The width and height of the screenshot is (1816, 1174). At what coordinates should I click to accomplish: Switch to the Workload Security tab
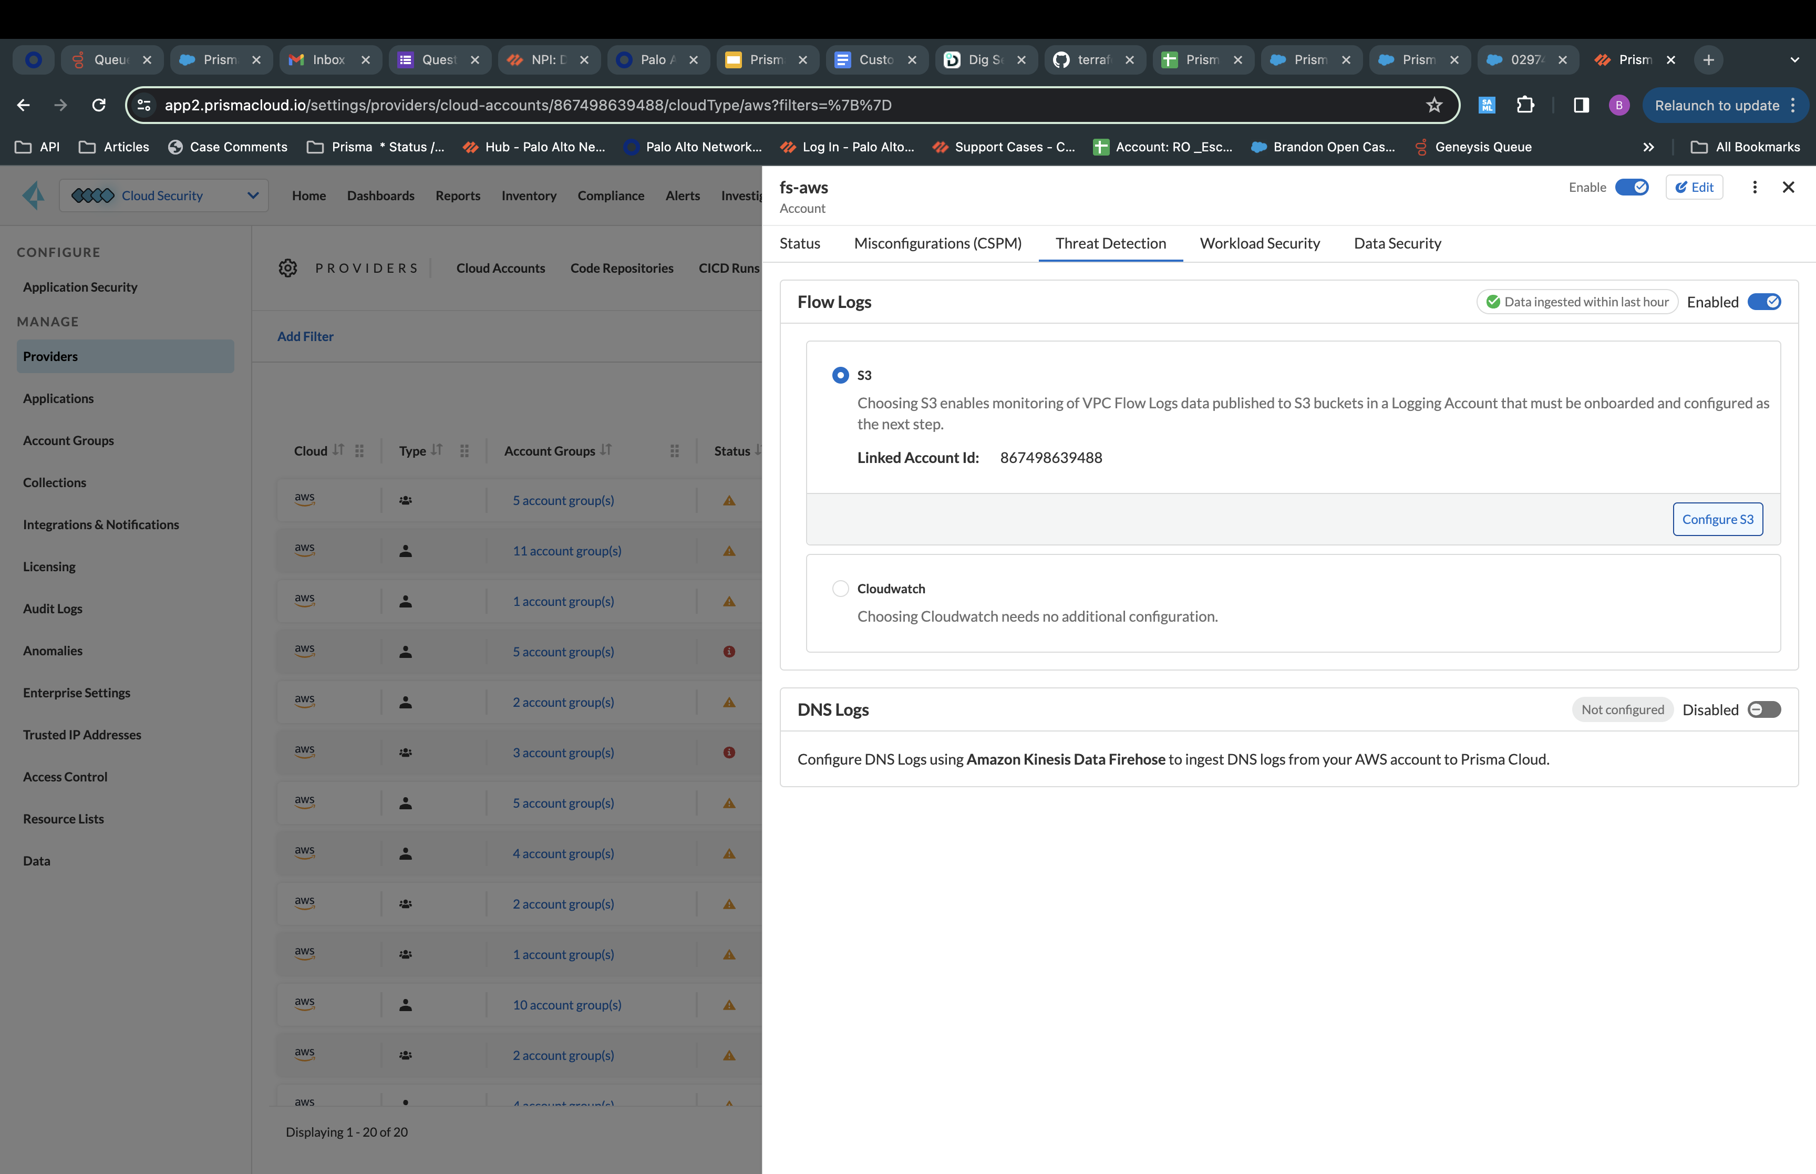(1259, 243)
